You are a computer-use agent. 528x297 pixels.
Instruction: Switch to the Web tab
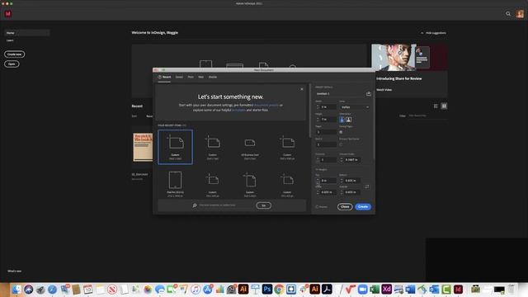point(201,77)
